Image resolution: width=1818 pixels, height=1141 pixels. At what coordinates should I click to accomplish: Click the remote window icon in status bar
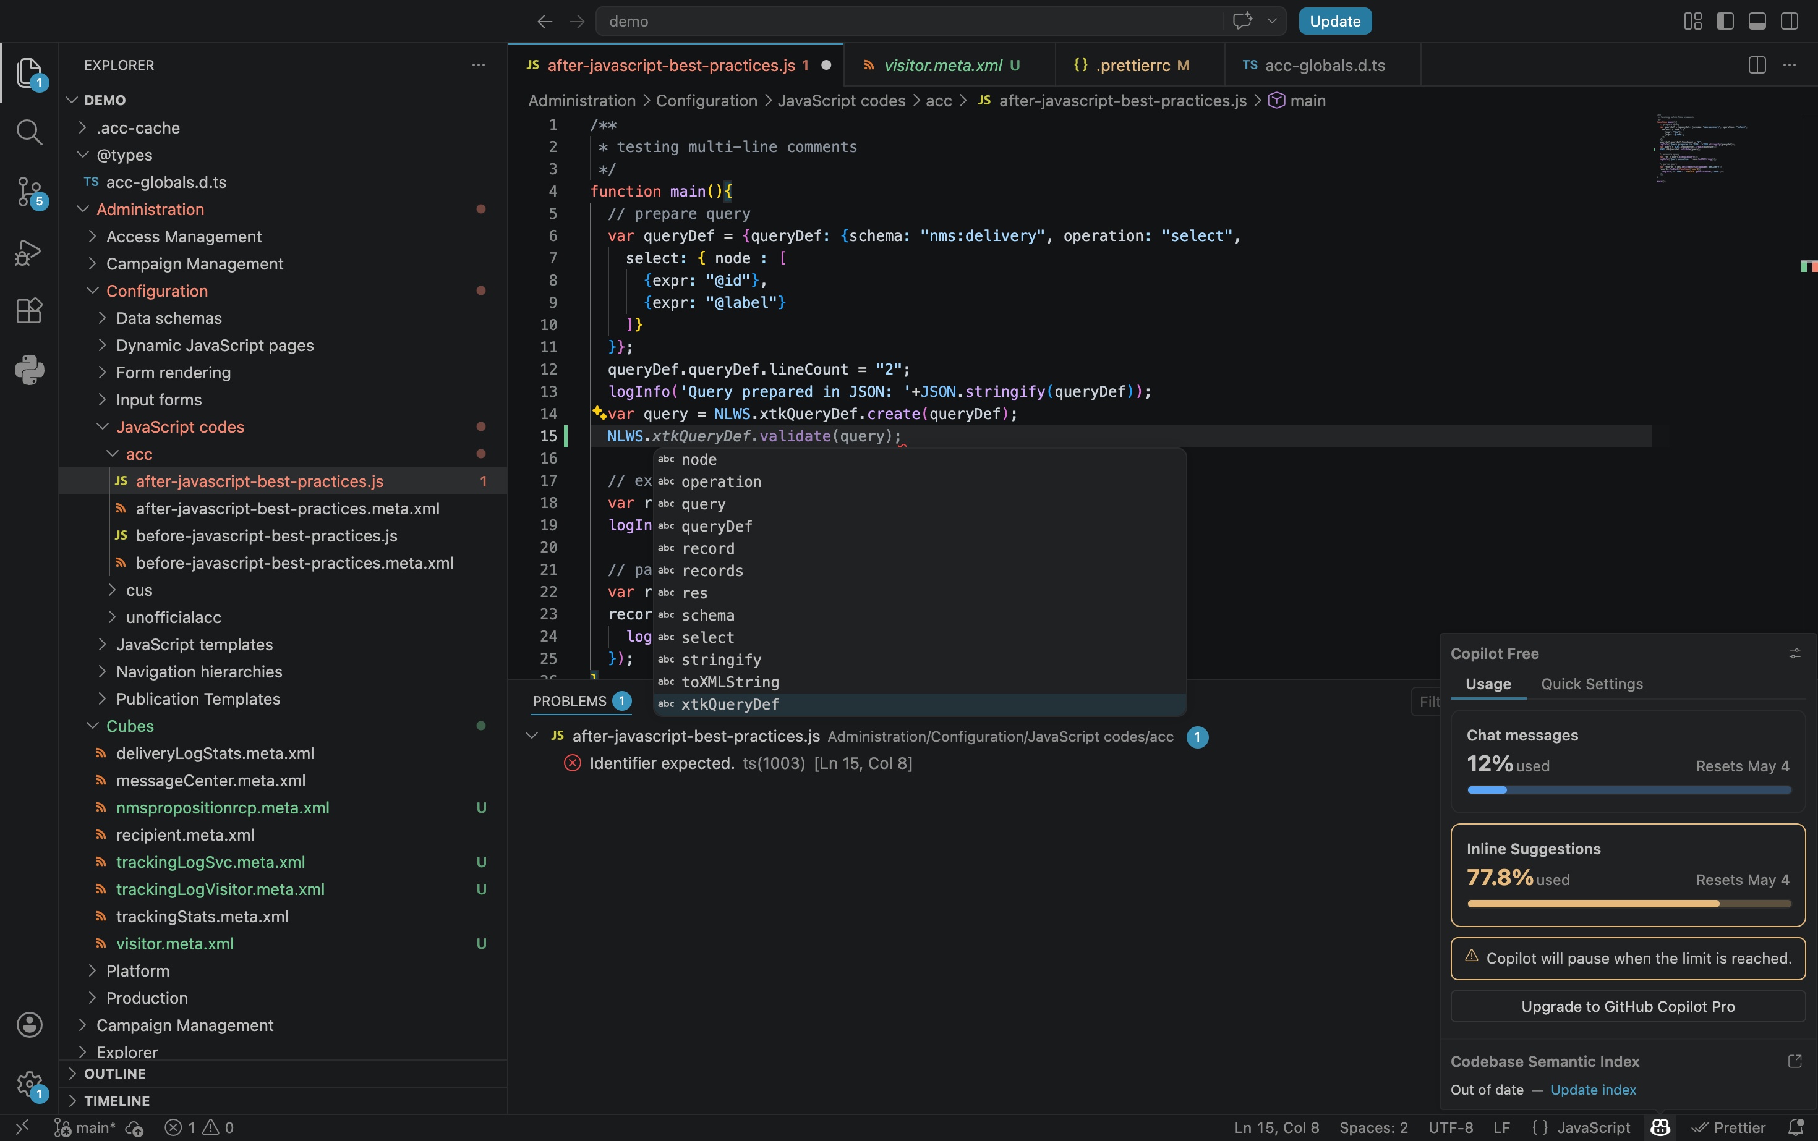(22, 1127)
